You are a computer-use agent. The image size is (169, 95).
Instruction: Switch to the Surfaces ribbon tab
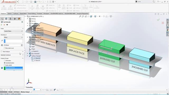(16, 13)
